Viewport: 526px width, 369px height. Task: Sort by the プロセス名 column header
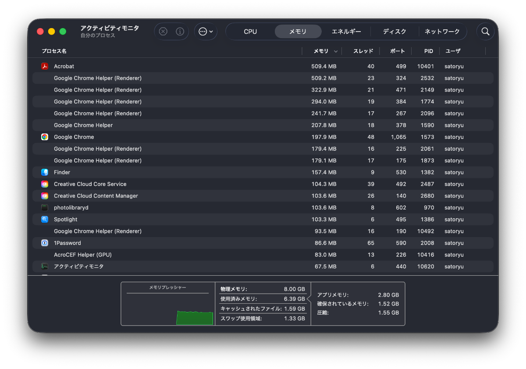click(54, 51)
